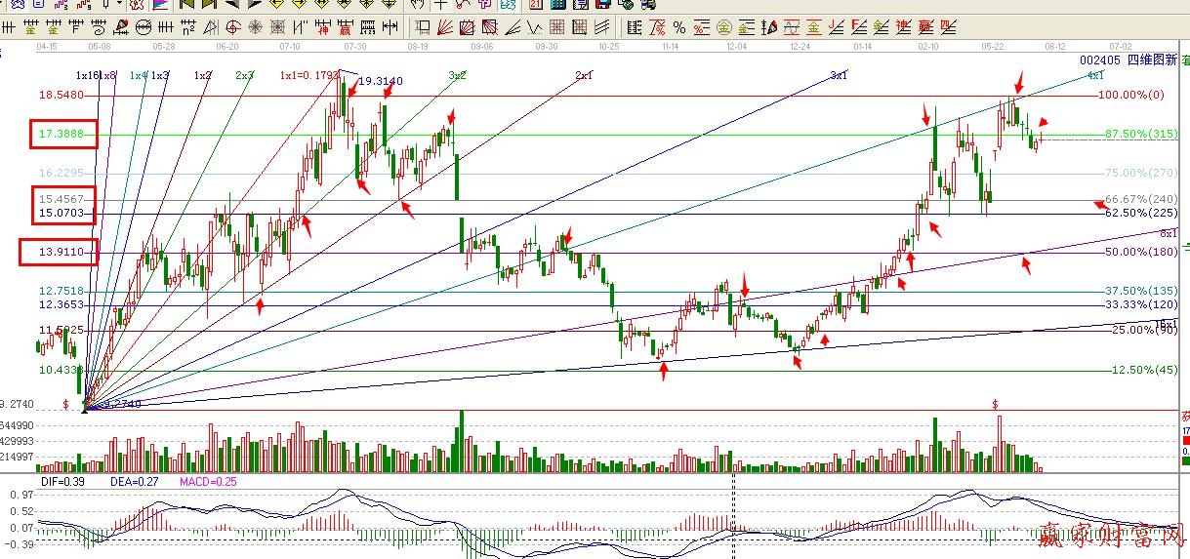The image size is (1190, 559).
Task: Click the circled gold 金 icon
Action: coord(723,27)
